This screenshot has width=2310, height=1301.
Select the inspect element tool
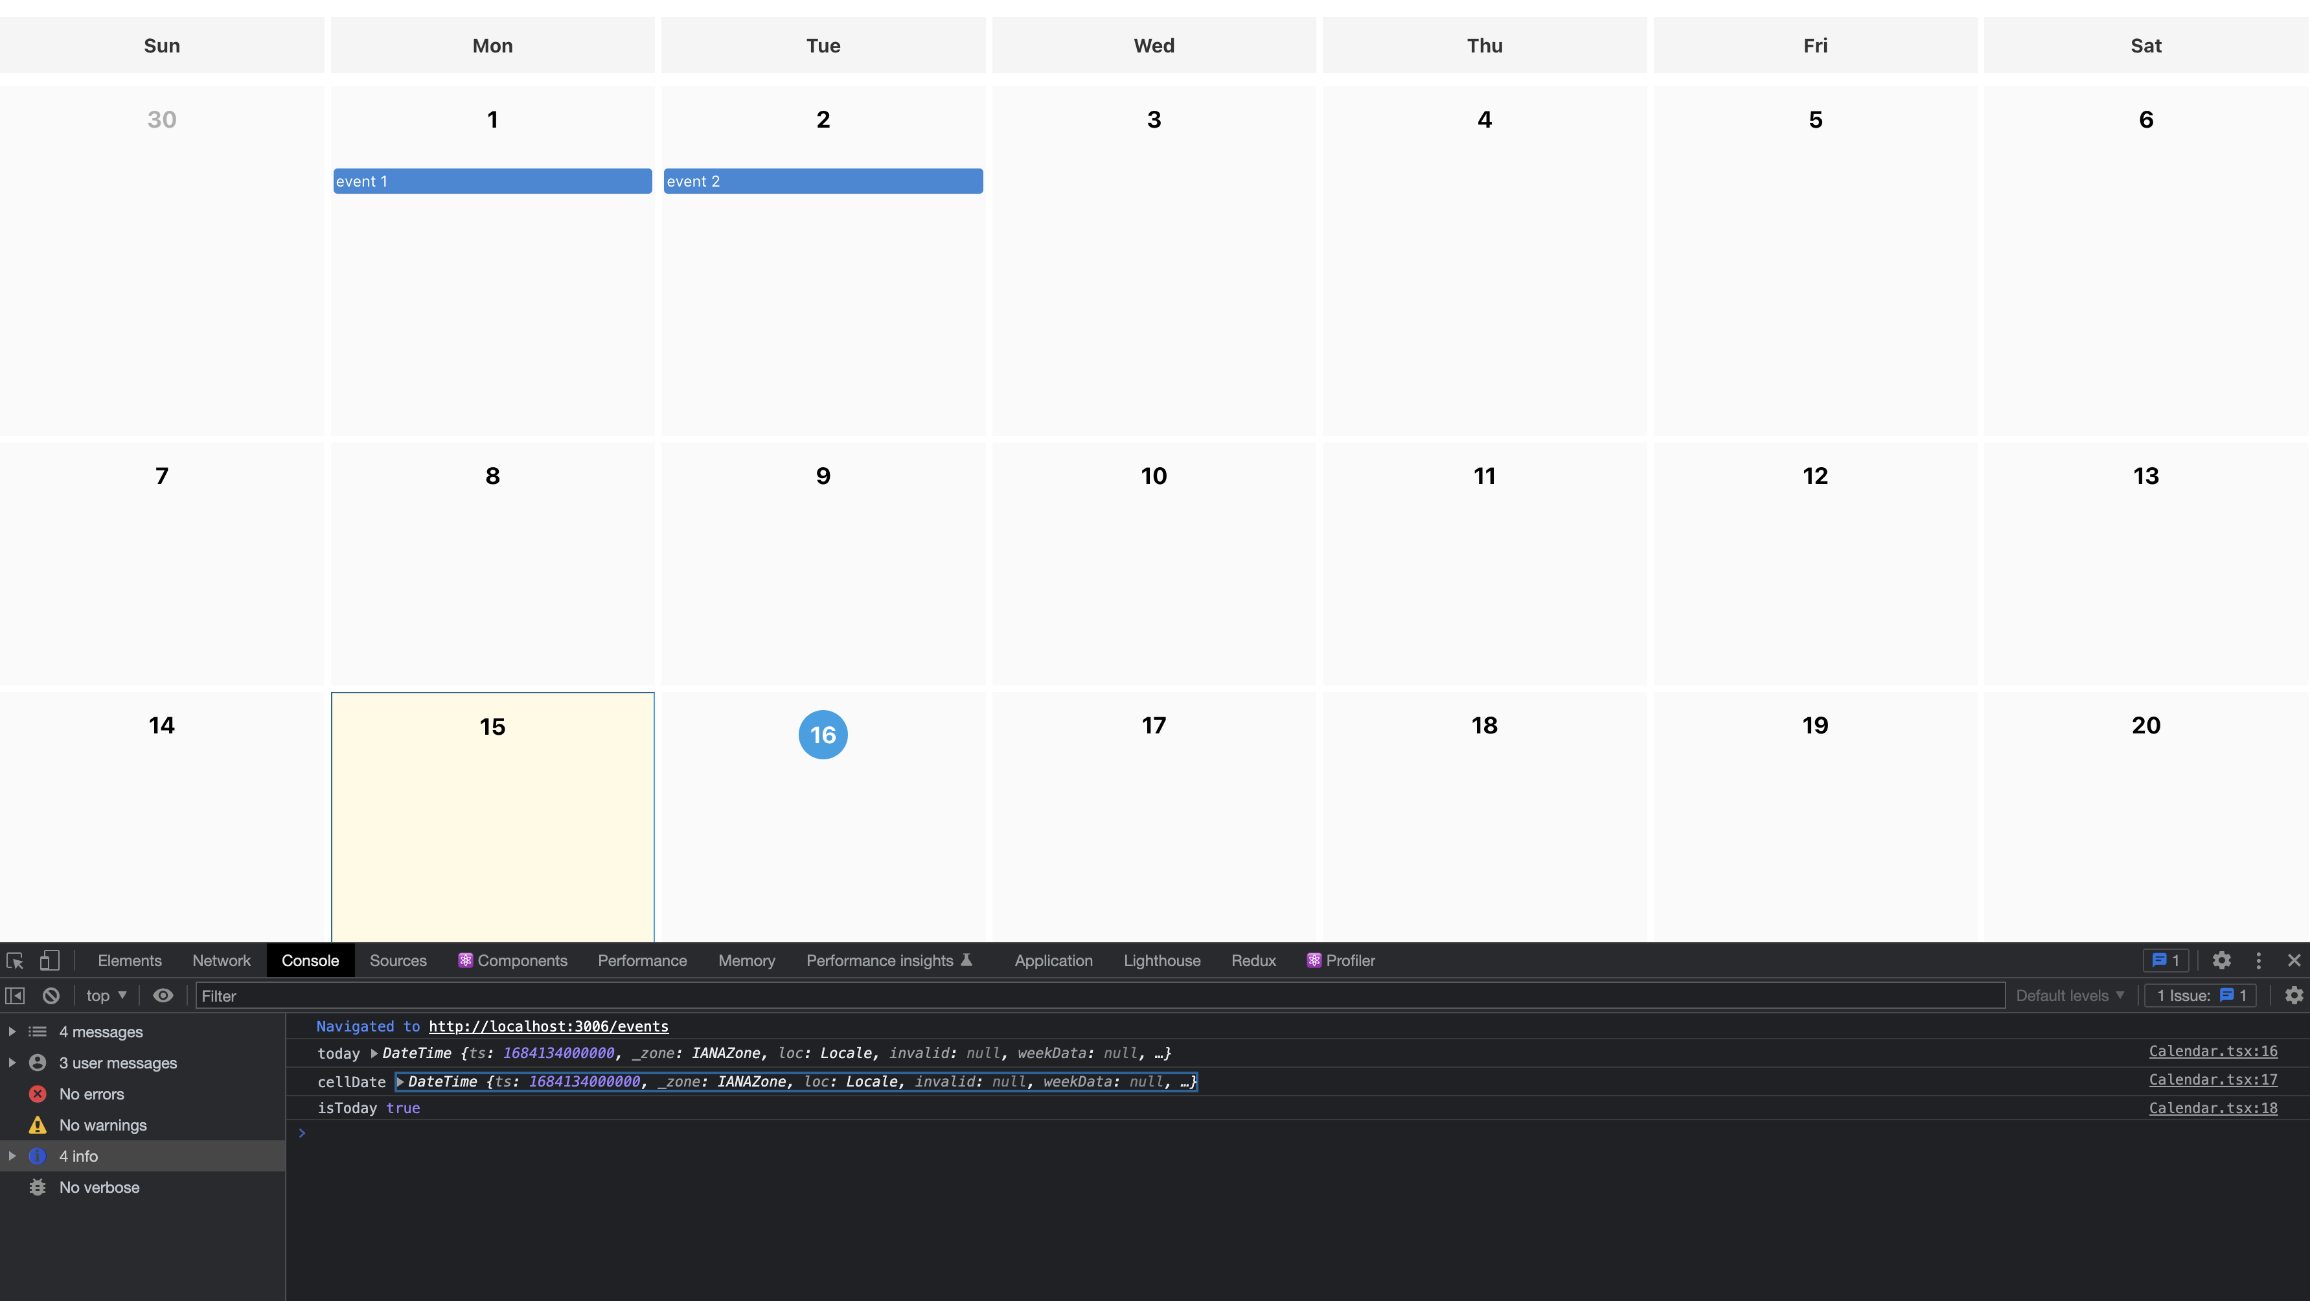pyautogui.click(x=14, y=960)
